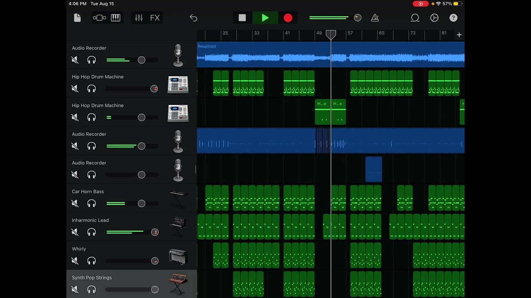Open the Loop Browser
Image resolution: width=531 pixels, height=298 pixels.
click(415, 18)
